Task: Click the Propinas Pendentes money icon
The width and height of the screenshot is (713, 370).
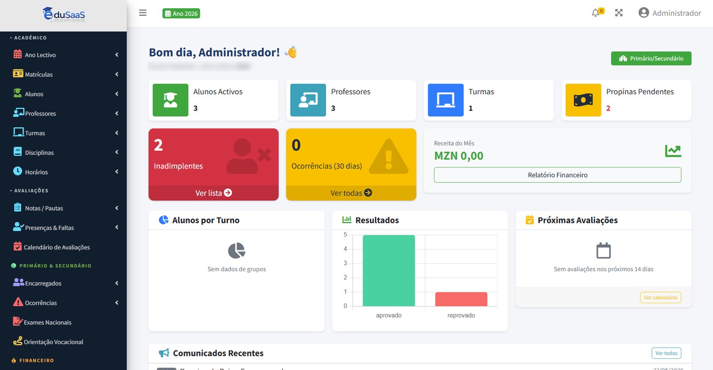Action: click(x=583, y=100)
